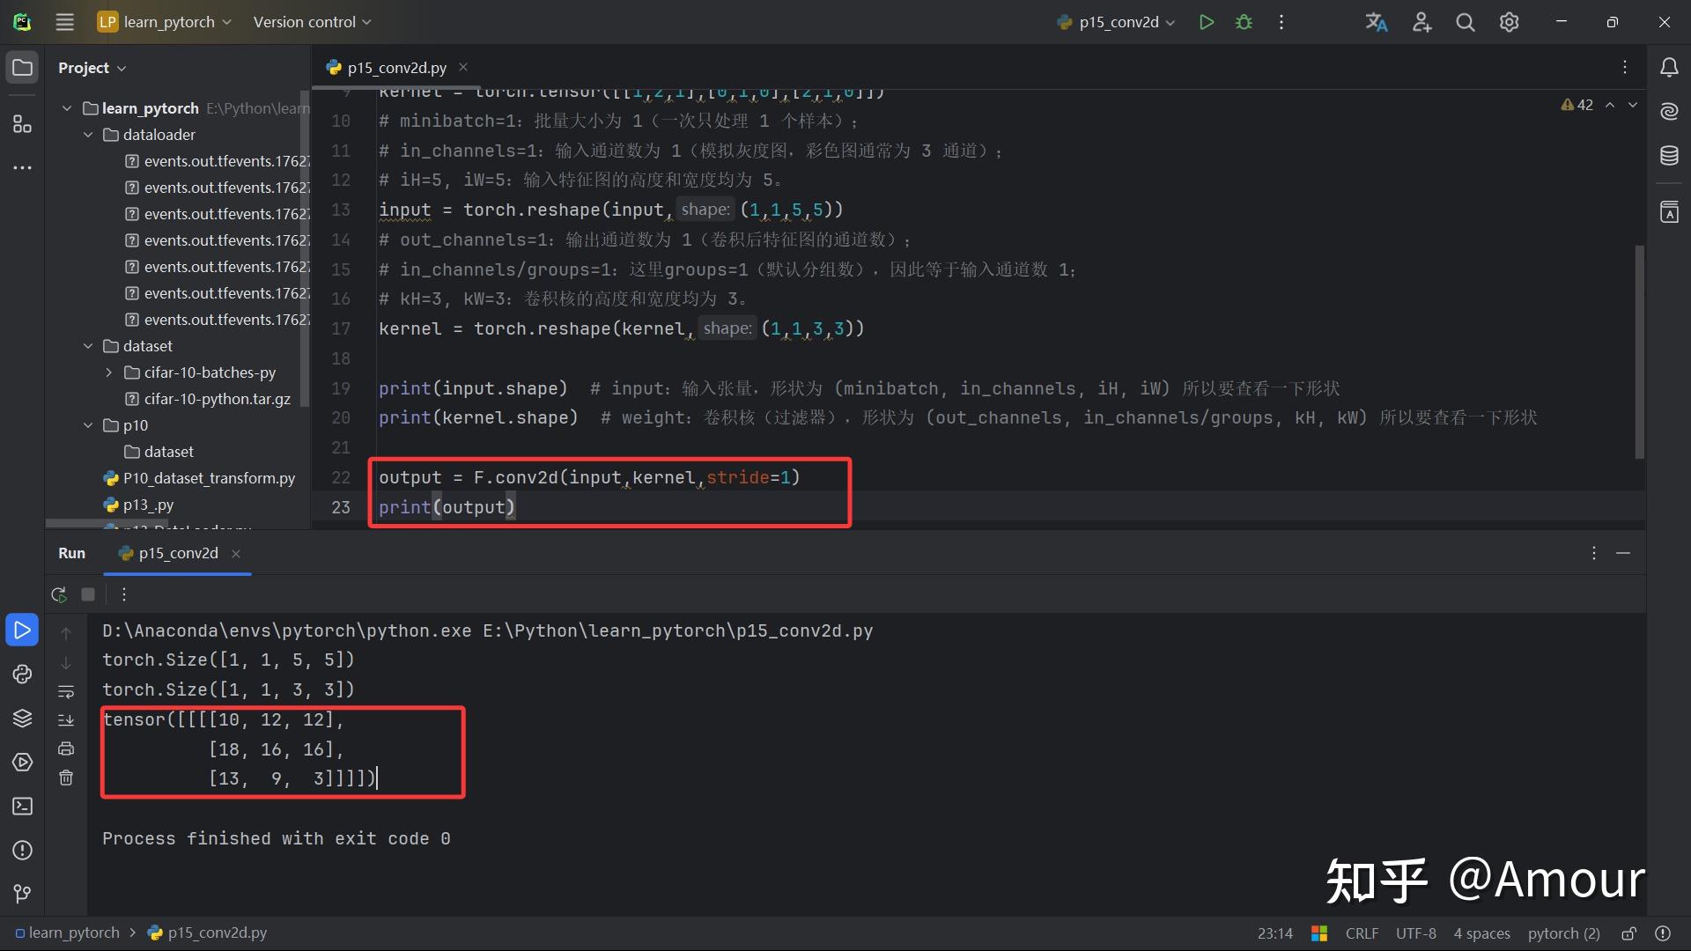Collapse the dataloader folder
Screen dimensions: 1691x951
coord(88,135)
